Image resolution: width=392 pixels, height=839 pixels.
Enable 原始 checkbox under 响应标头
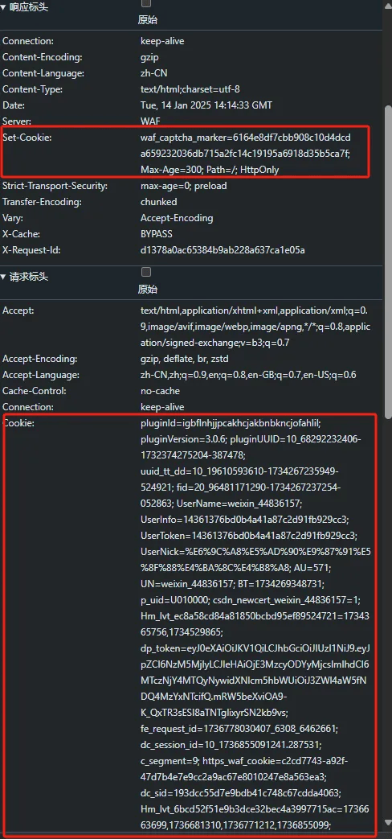pyautogui.click(x=146, y=3)
